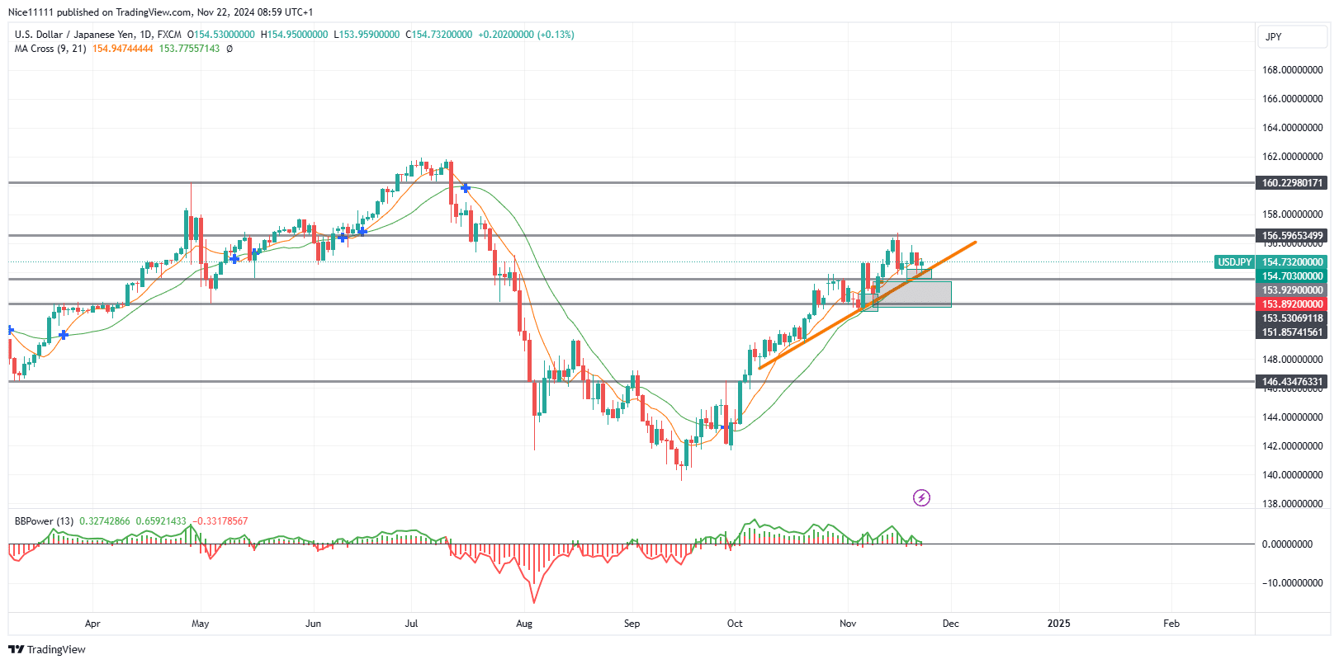The height and width of the screenshot is (664, 1339).
Task: Click the BBPower value 0.32742866
Action: point(105,521)
